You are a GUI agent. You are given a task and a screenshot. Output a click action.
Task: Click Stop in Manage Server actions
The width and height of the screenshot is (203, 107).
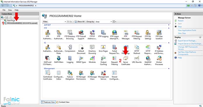click(180, 26)
